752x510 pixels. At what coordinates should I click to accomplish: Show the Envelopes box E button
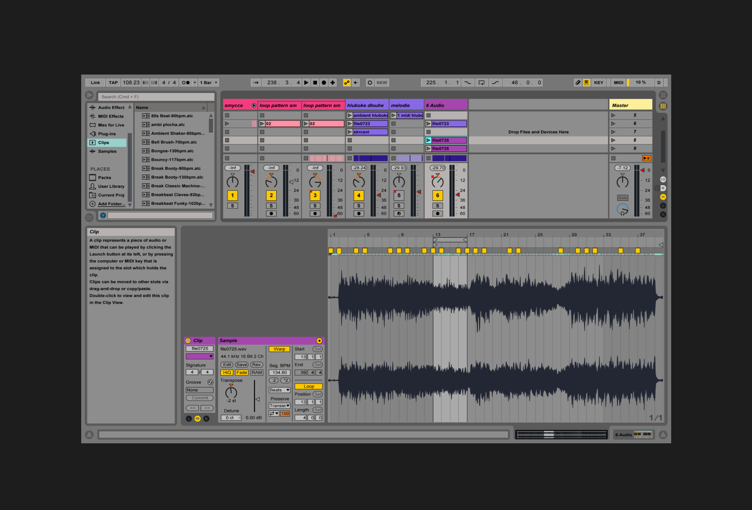click(206, 419)
